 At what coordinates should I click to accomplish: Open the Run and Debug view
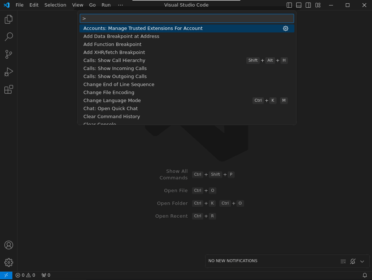pos(9,72)
